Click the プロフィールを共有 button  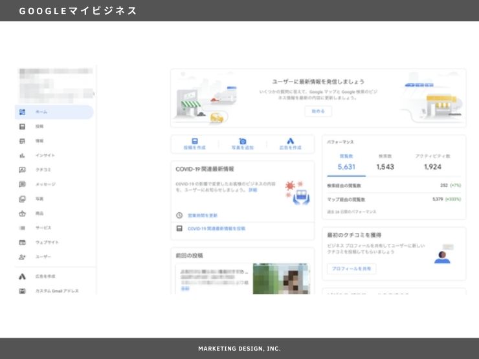coord(351,268)
